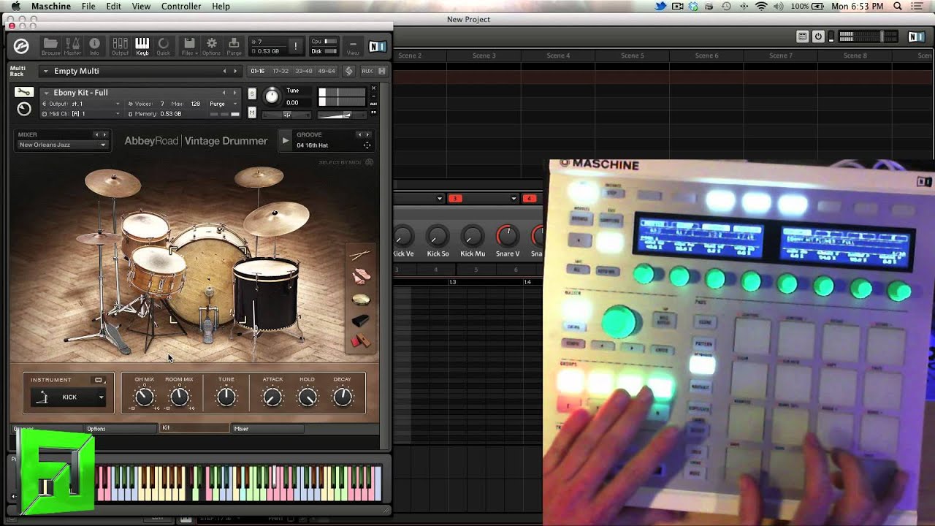Screen dimensions: 935x526
Task: Switch to instrument page 01-16
Action: tap(258, 71)
